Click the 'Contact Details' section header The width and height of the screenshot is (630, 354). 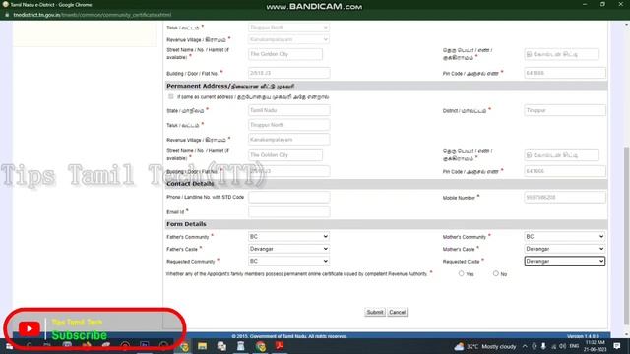(190, 184)
